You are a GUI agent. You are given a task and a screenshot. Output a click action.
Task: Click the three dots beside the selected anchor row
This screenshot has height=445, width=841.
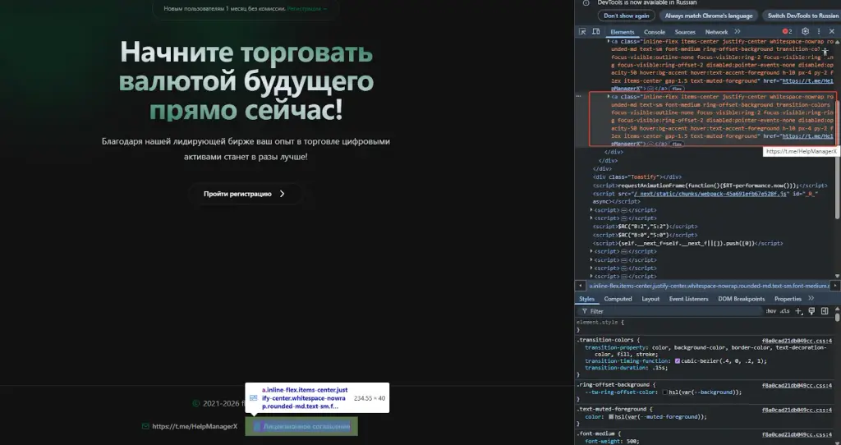pos(578,97)
